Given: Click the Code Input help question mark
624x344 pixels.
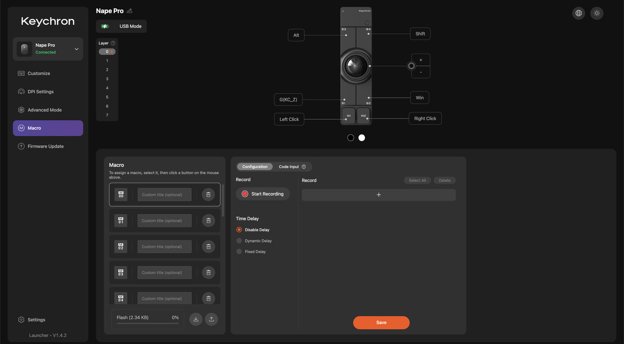Looking at the screenshot, I should [x=304, y=167].
